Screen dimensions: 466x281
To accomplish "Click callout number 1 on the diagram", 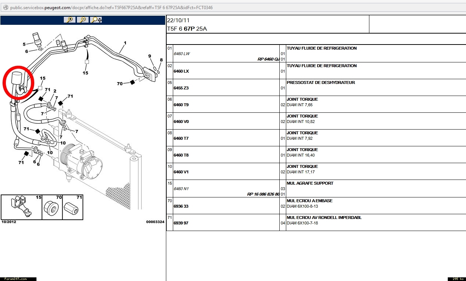I will click(x=125, y=43).
